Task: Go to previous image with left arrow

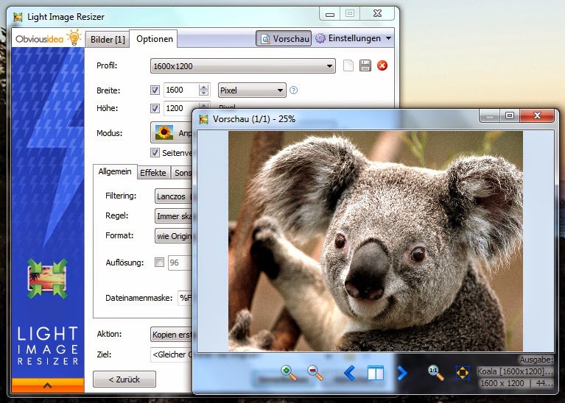Action: pyautogui.click(x=349, y=373)
